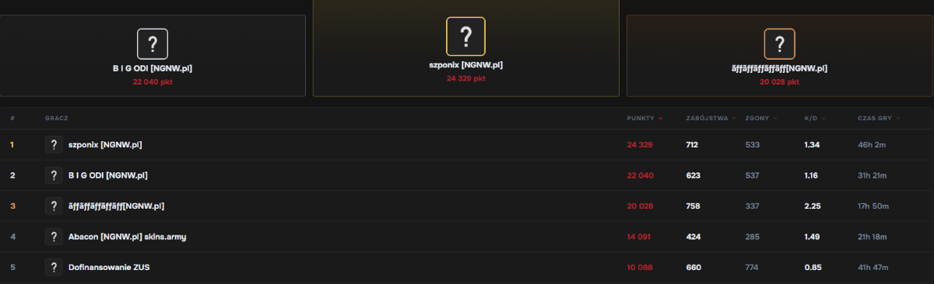Click third-place podium avatar with bronze border
The image size is (934, 284).
[x=779, y=43]
